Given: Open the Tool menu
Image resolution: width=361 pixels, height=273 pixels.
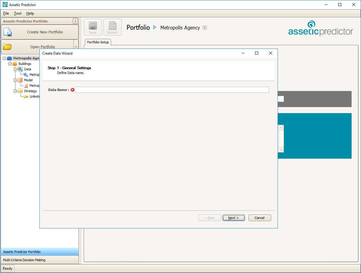Looking at the screenshot, I should [x=18, y=13].
